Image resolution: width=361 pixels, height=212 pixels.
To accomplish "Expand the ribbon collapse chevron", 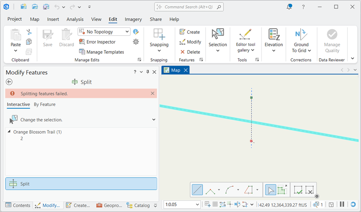I will 352,58.
